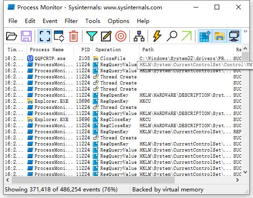253x198 pixels.
Task: Clear the display with the trash can icon
Action: pos(74,36)
